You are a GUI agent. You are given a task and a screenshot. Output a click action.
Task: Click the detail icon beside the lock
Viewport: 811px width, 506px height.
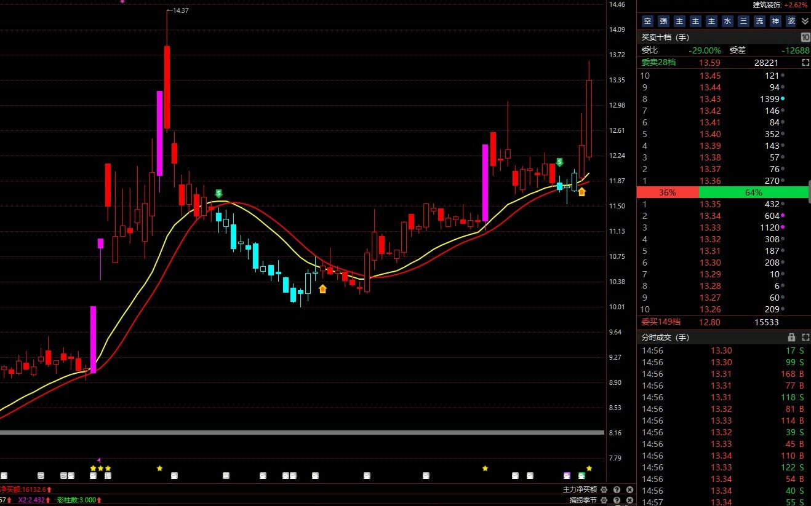point(805,338)
